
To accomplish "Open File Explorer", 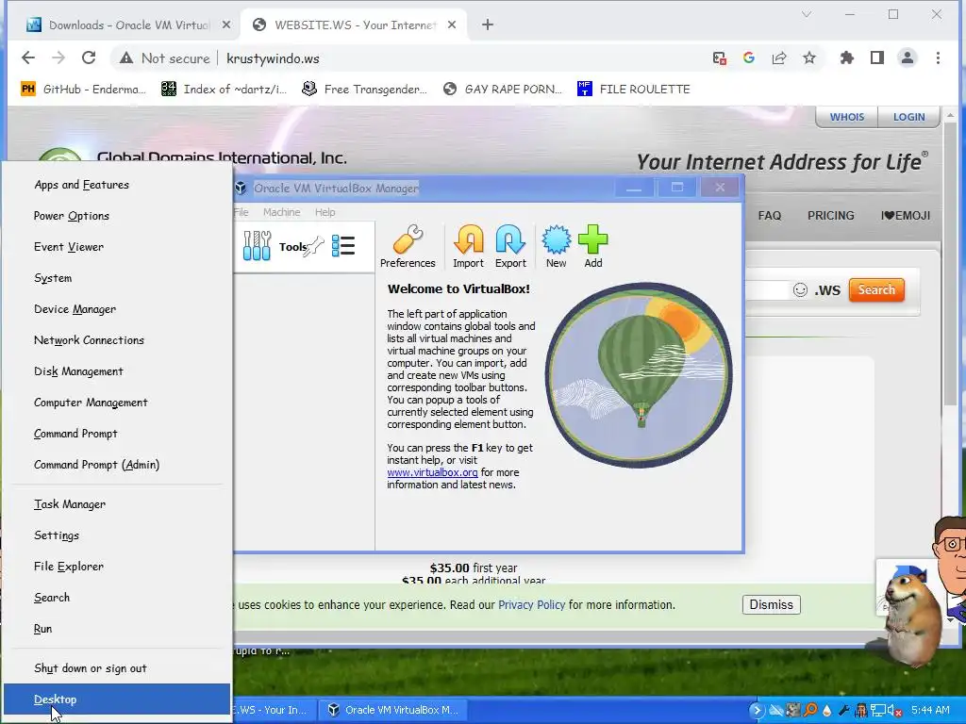I will (117, 567).
